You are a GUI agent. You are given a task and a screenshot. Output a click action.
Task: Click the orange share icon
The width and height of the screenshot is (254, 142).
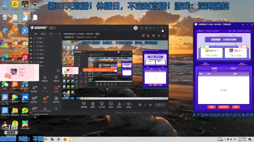coord(164,36)
